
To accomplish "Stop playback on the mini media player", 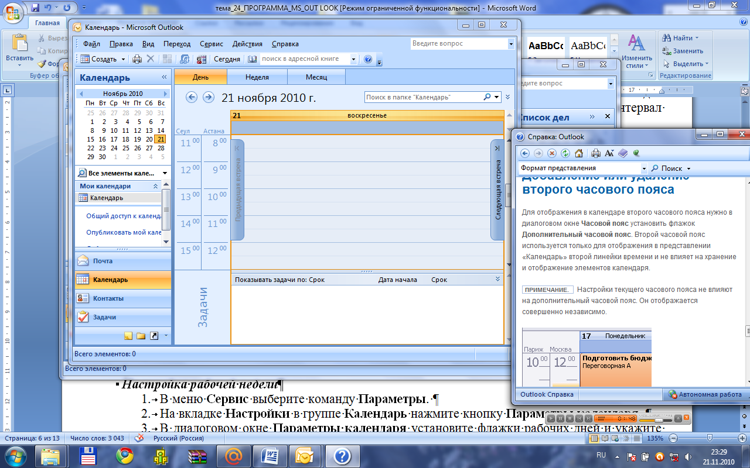I will [x=568, y=419].
